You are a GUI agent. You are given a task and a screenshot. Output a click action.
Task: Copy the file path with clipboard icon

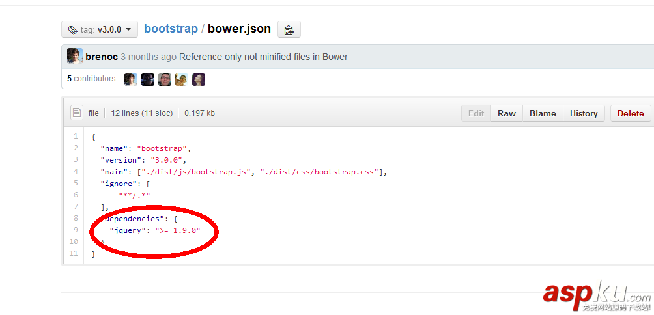(289, 29)
